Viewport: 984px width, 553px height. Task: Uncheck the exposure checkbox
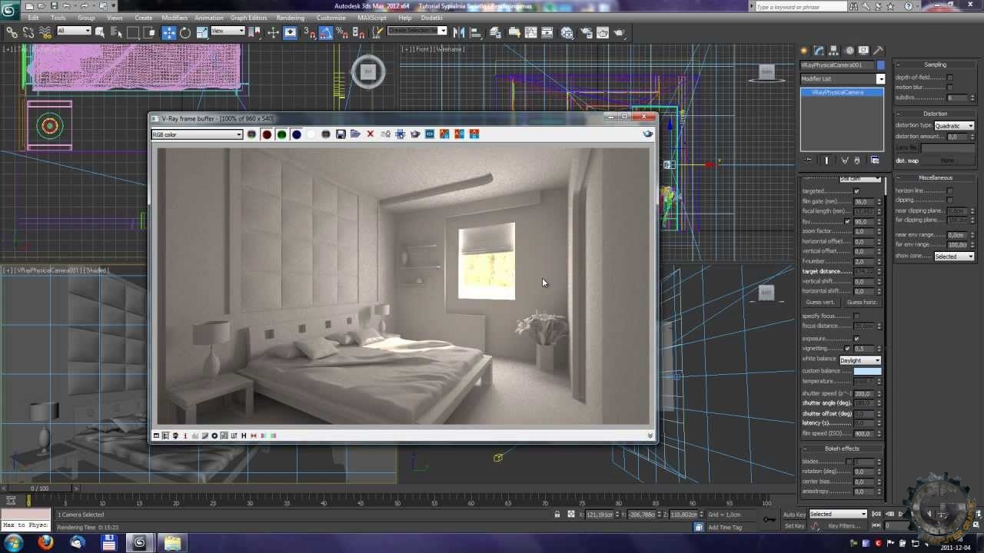856,339
